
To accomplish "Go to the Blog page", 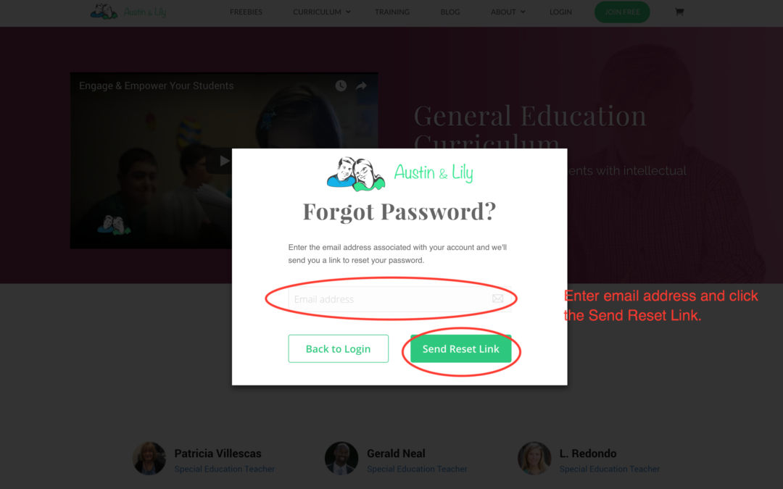I will [x=450, y=12].
